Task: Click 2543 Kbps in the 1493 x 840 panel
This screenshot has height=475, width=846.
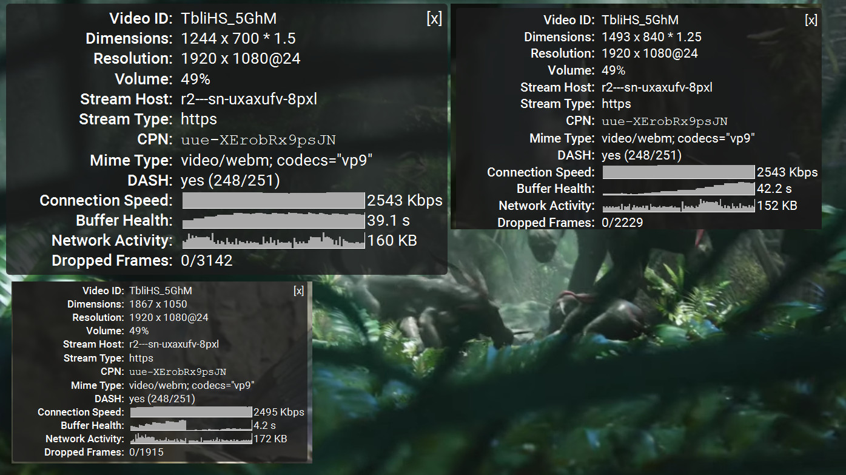Action: (x=787, y=172)
